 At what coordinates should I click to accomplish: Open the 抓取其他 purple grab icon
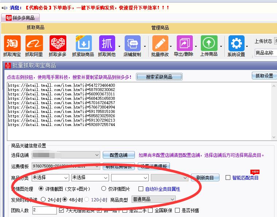[107, 43]
